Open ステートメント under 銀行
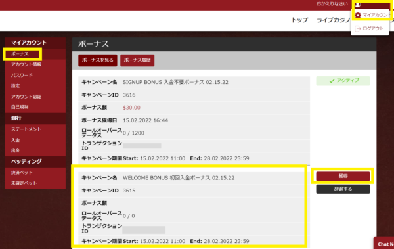This screenshot has height=249, width=394. [26, 129]
